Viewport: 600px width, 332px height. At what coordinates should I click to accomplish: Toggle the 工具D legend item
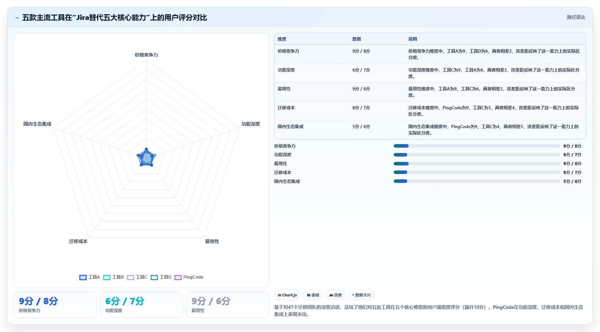(x=161, y=277)
